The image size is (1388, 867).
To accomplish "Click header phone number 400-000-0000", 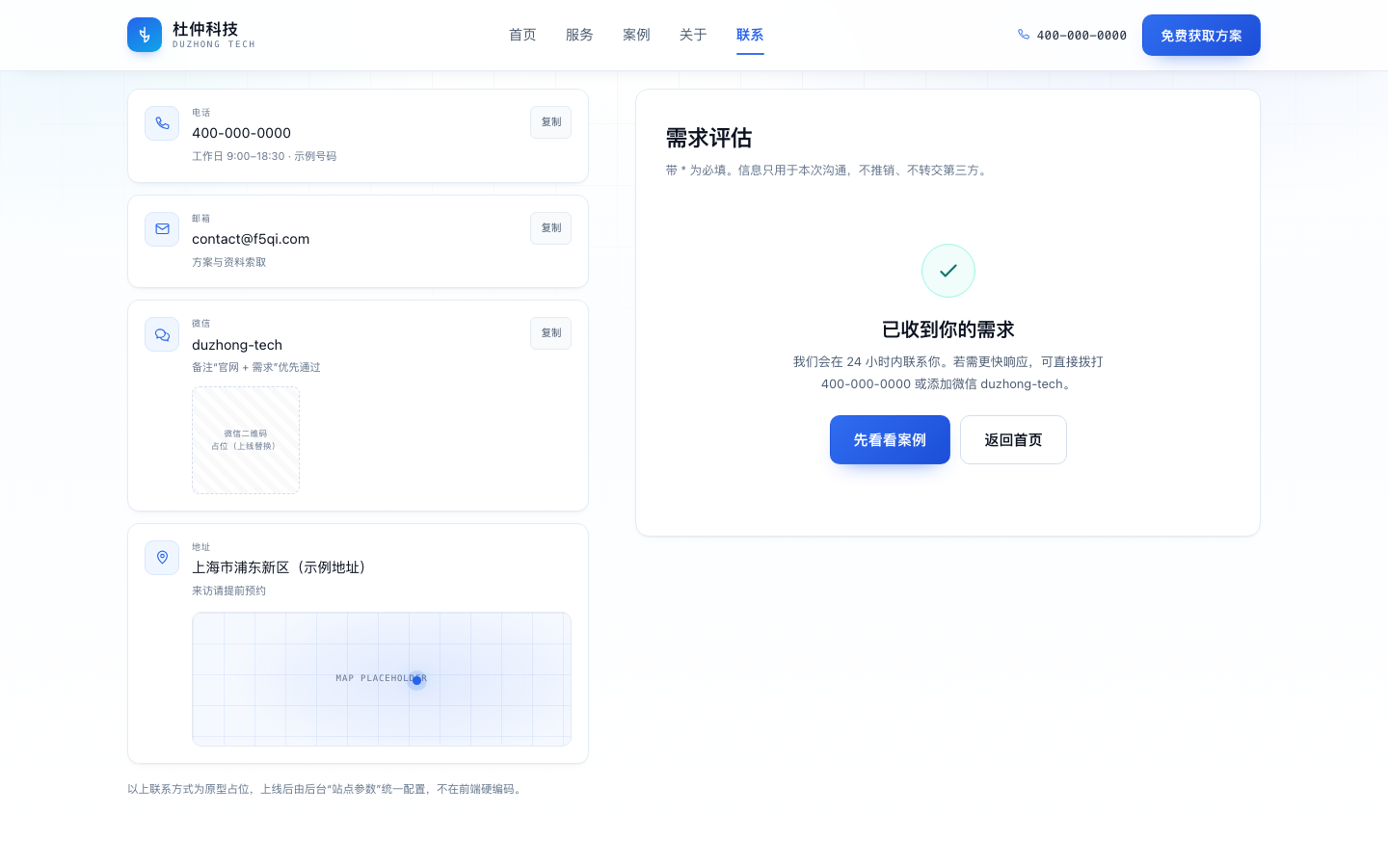I will 1081,36.
